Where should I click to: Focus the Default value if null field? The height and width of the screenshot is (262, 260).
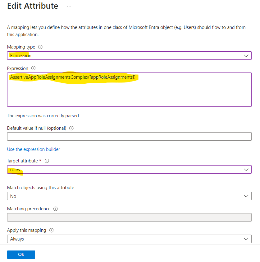(129, 137)
